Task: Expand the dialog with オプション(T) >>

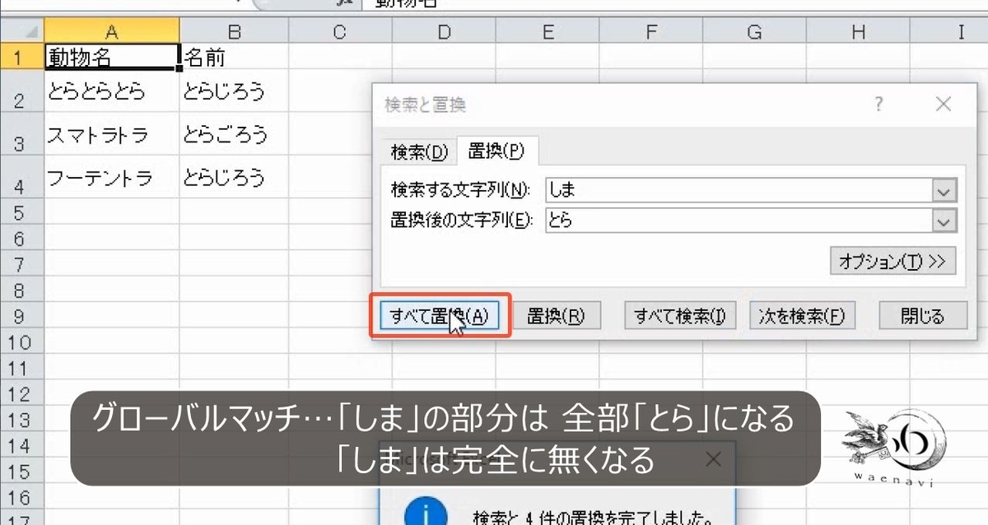Action: tap(892, 261)
